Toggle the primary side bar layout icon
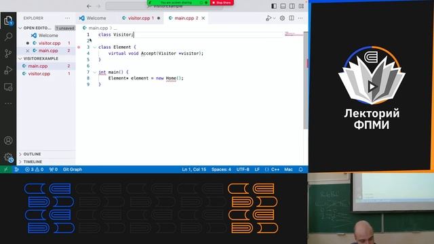This screenshot has height=244, width=434. coord(274,6)
